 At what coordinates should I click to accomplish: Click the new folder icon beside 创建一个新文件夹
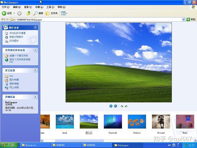coord(7,56)
